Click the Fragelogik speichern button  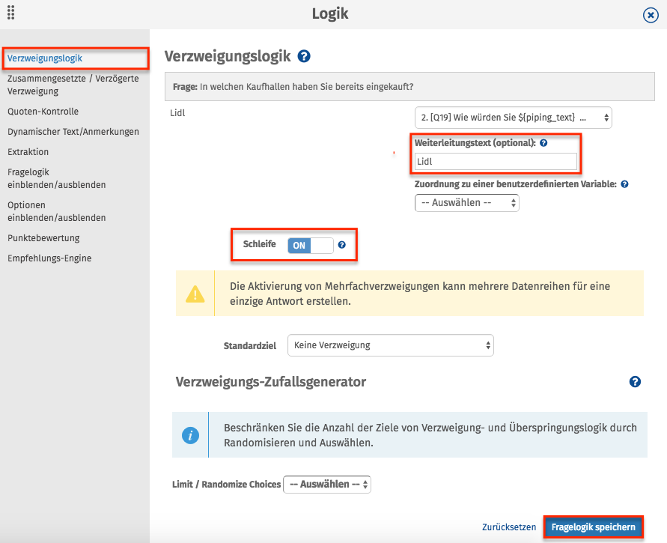(x=593, y=527)
